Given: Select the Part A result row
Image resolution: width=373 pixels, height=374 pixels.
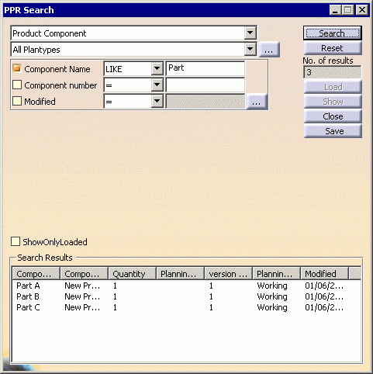Looking at the screenshot, I should coord(186,286).
